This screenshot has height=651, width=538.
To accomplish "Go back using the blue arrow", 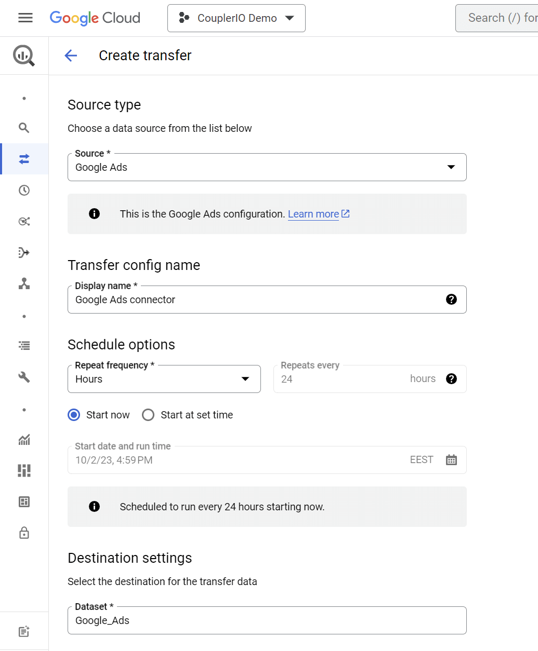I will [x=71, y=56].
